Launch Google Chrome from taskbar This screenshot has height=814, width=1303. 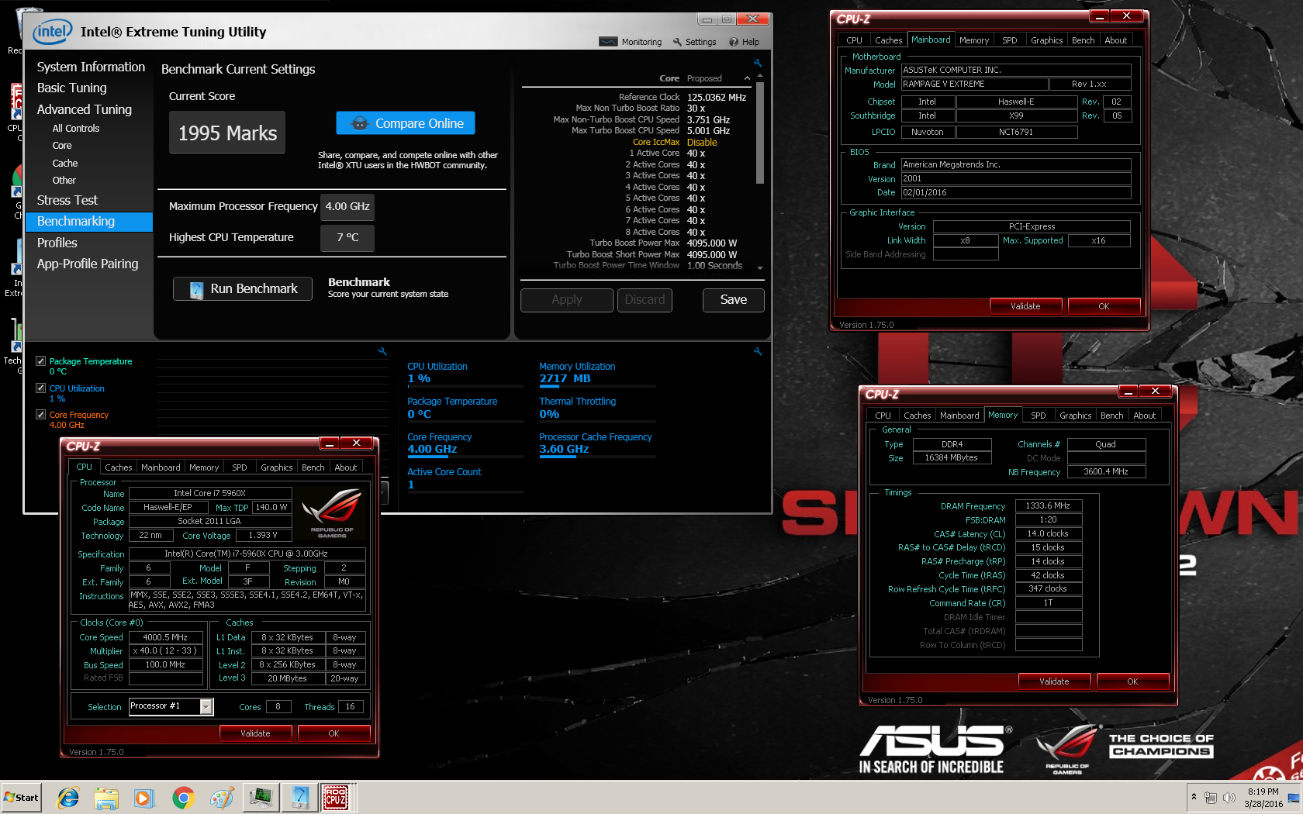183,797
